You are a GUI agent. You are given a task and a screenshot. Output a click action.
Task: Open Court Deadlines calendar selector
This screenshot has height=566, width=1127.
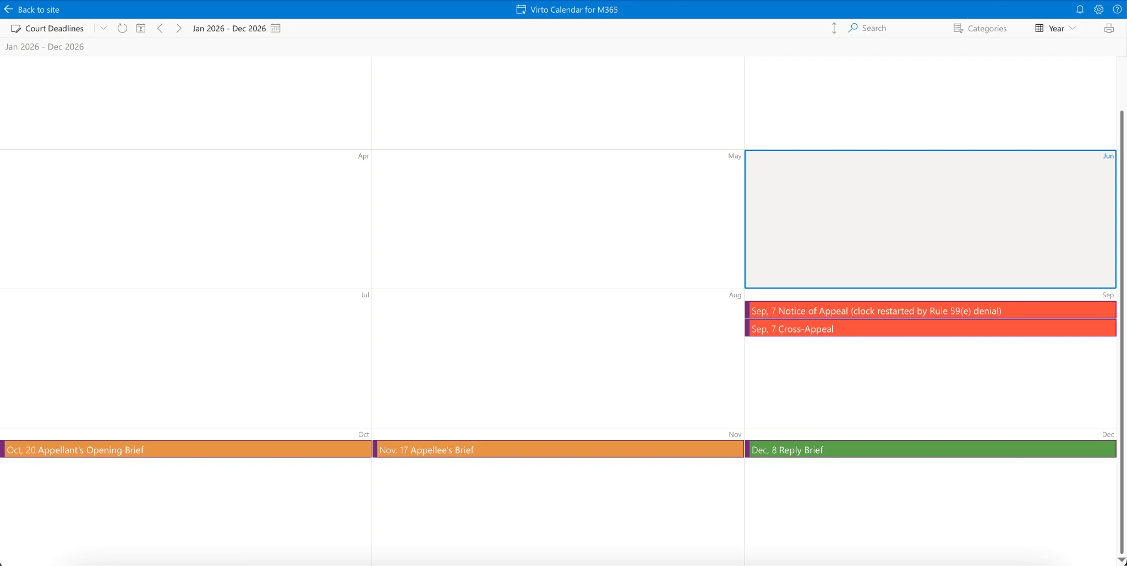point(47,28)
